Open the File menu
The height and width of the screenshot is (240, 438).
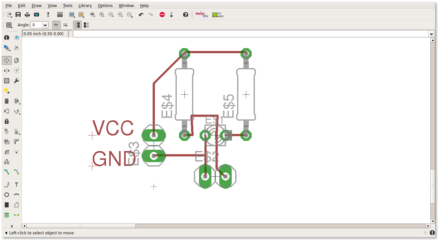(9, 5)
